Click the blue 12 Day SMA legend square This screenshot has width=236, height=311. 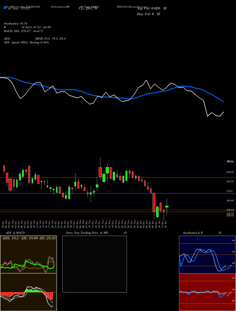coord(5,8)
